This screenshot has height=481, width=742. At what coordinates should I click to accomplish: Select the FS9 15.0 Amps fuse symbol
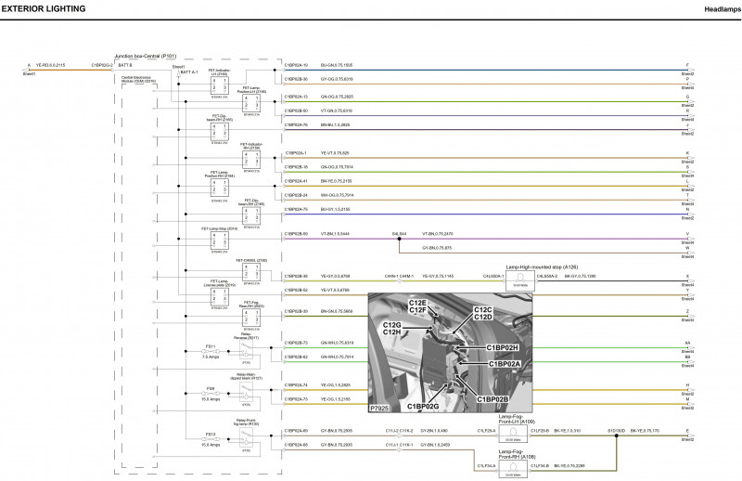(x=211, y=395)
